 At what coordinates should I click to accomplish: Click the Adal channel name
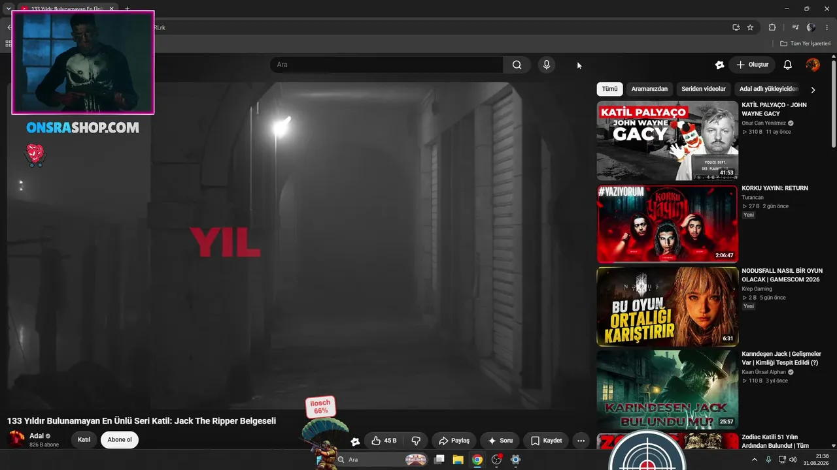click(36, 436)
